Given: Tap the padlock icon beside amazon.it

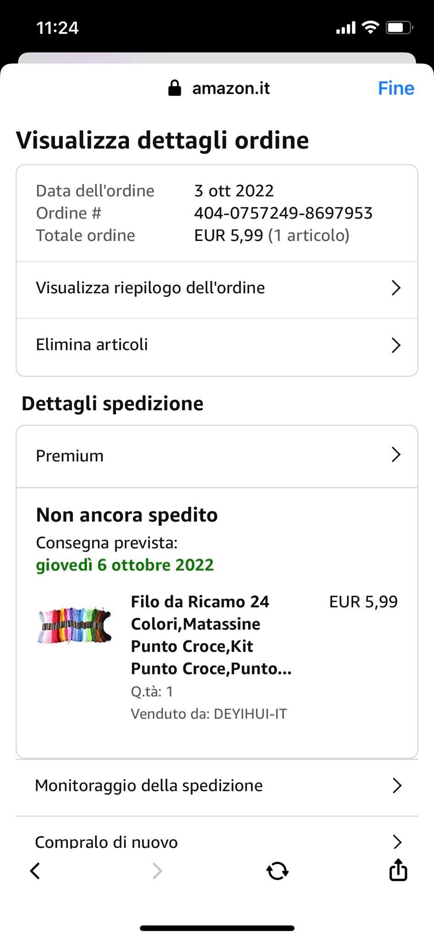Looking at the screenshot, I should [x=174, y=88].
